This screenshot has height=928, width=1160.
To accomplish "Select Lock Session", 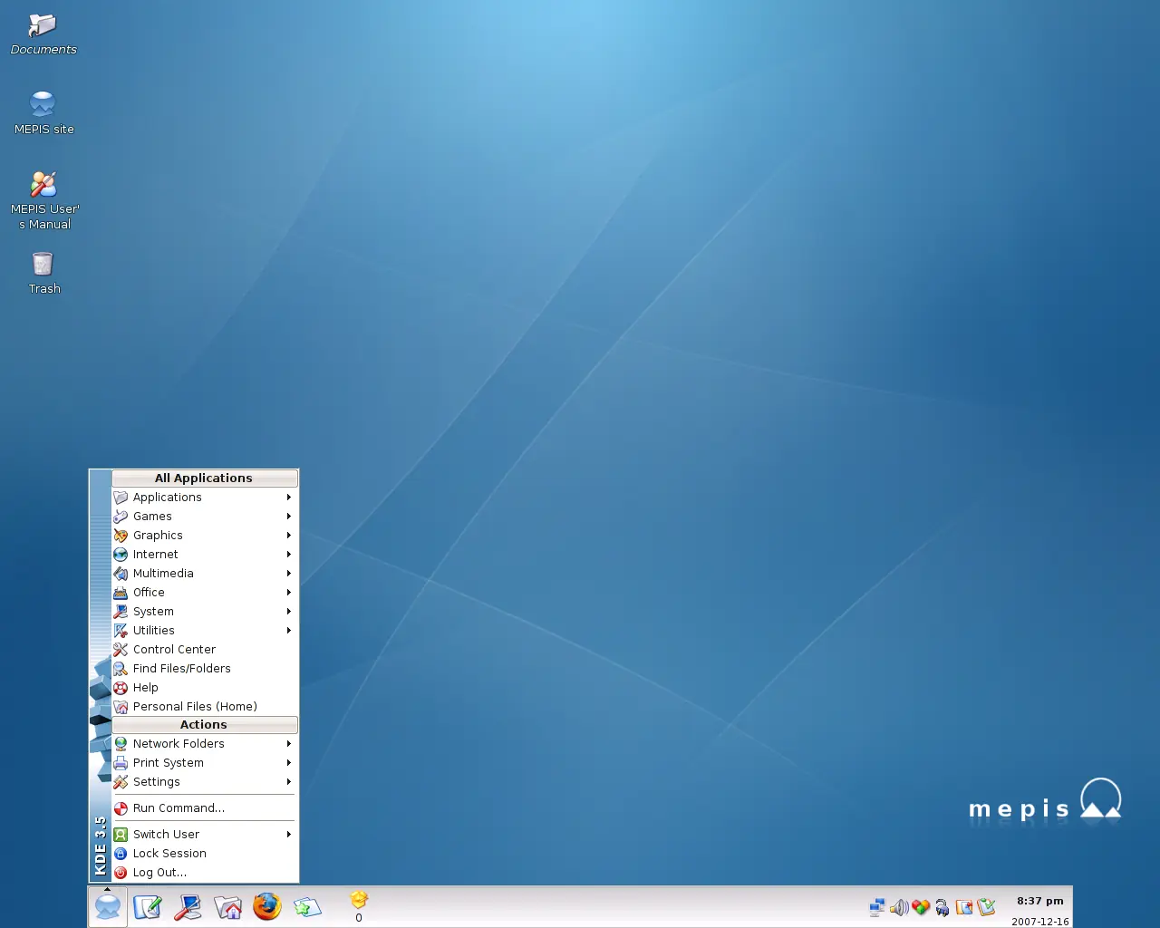I will click(205, 854).
